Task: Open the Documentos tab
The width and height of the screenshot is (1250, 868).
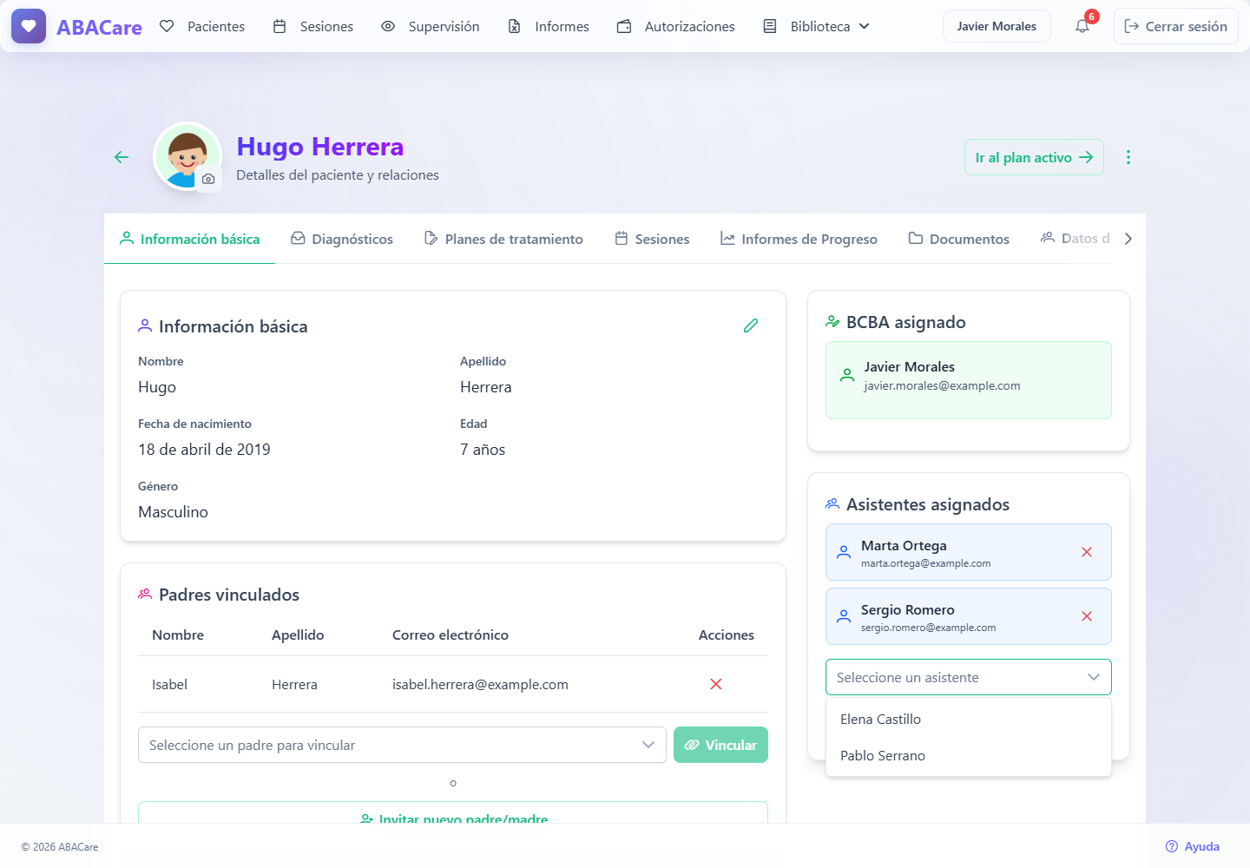Action: coord(959,239)
